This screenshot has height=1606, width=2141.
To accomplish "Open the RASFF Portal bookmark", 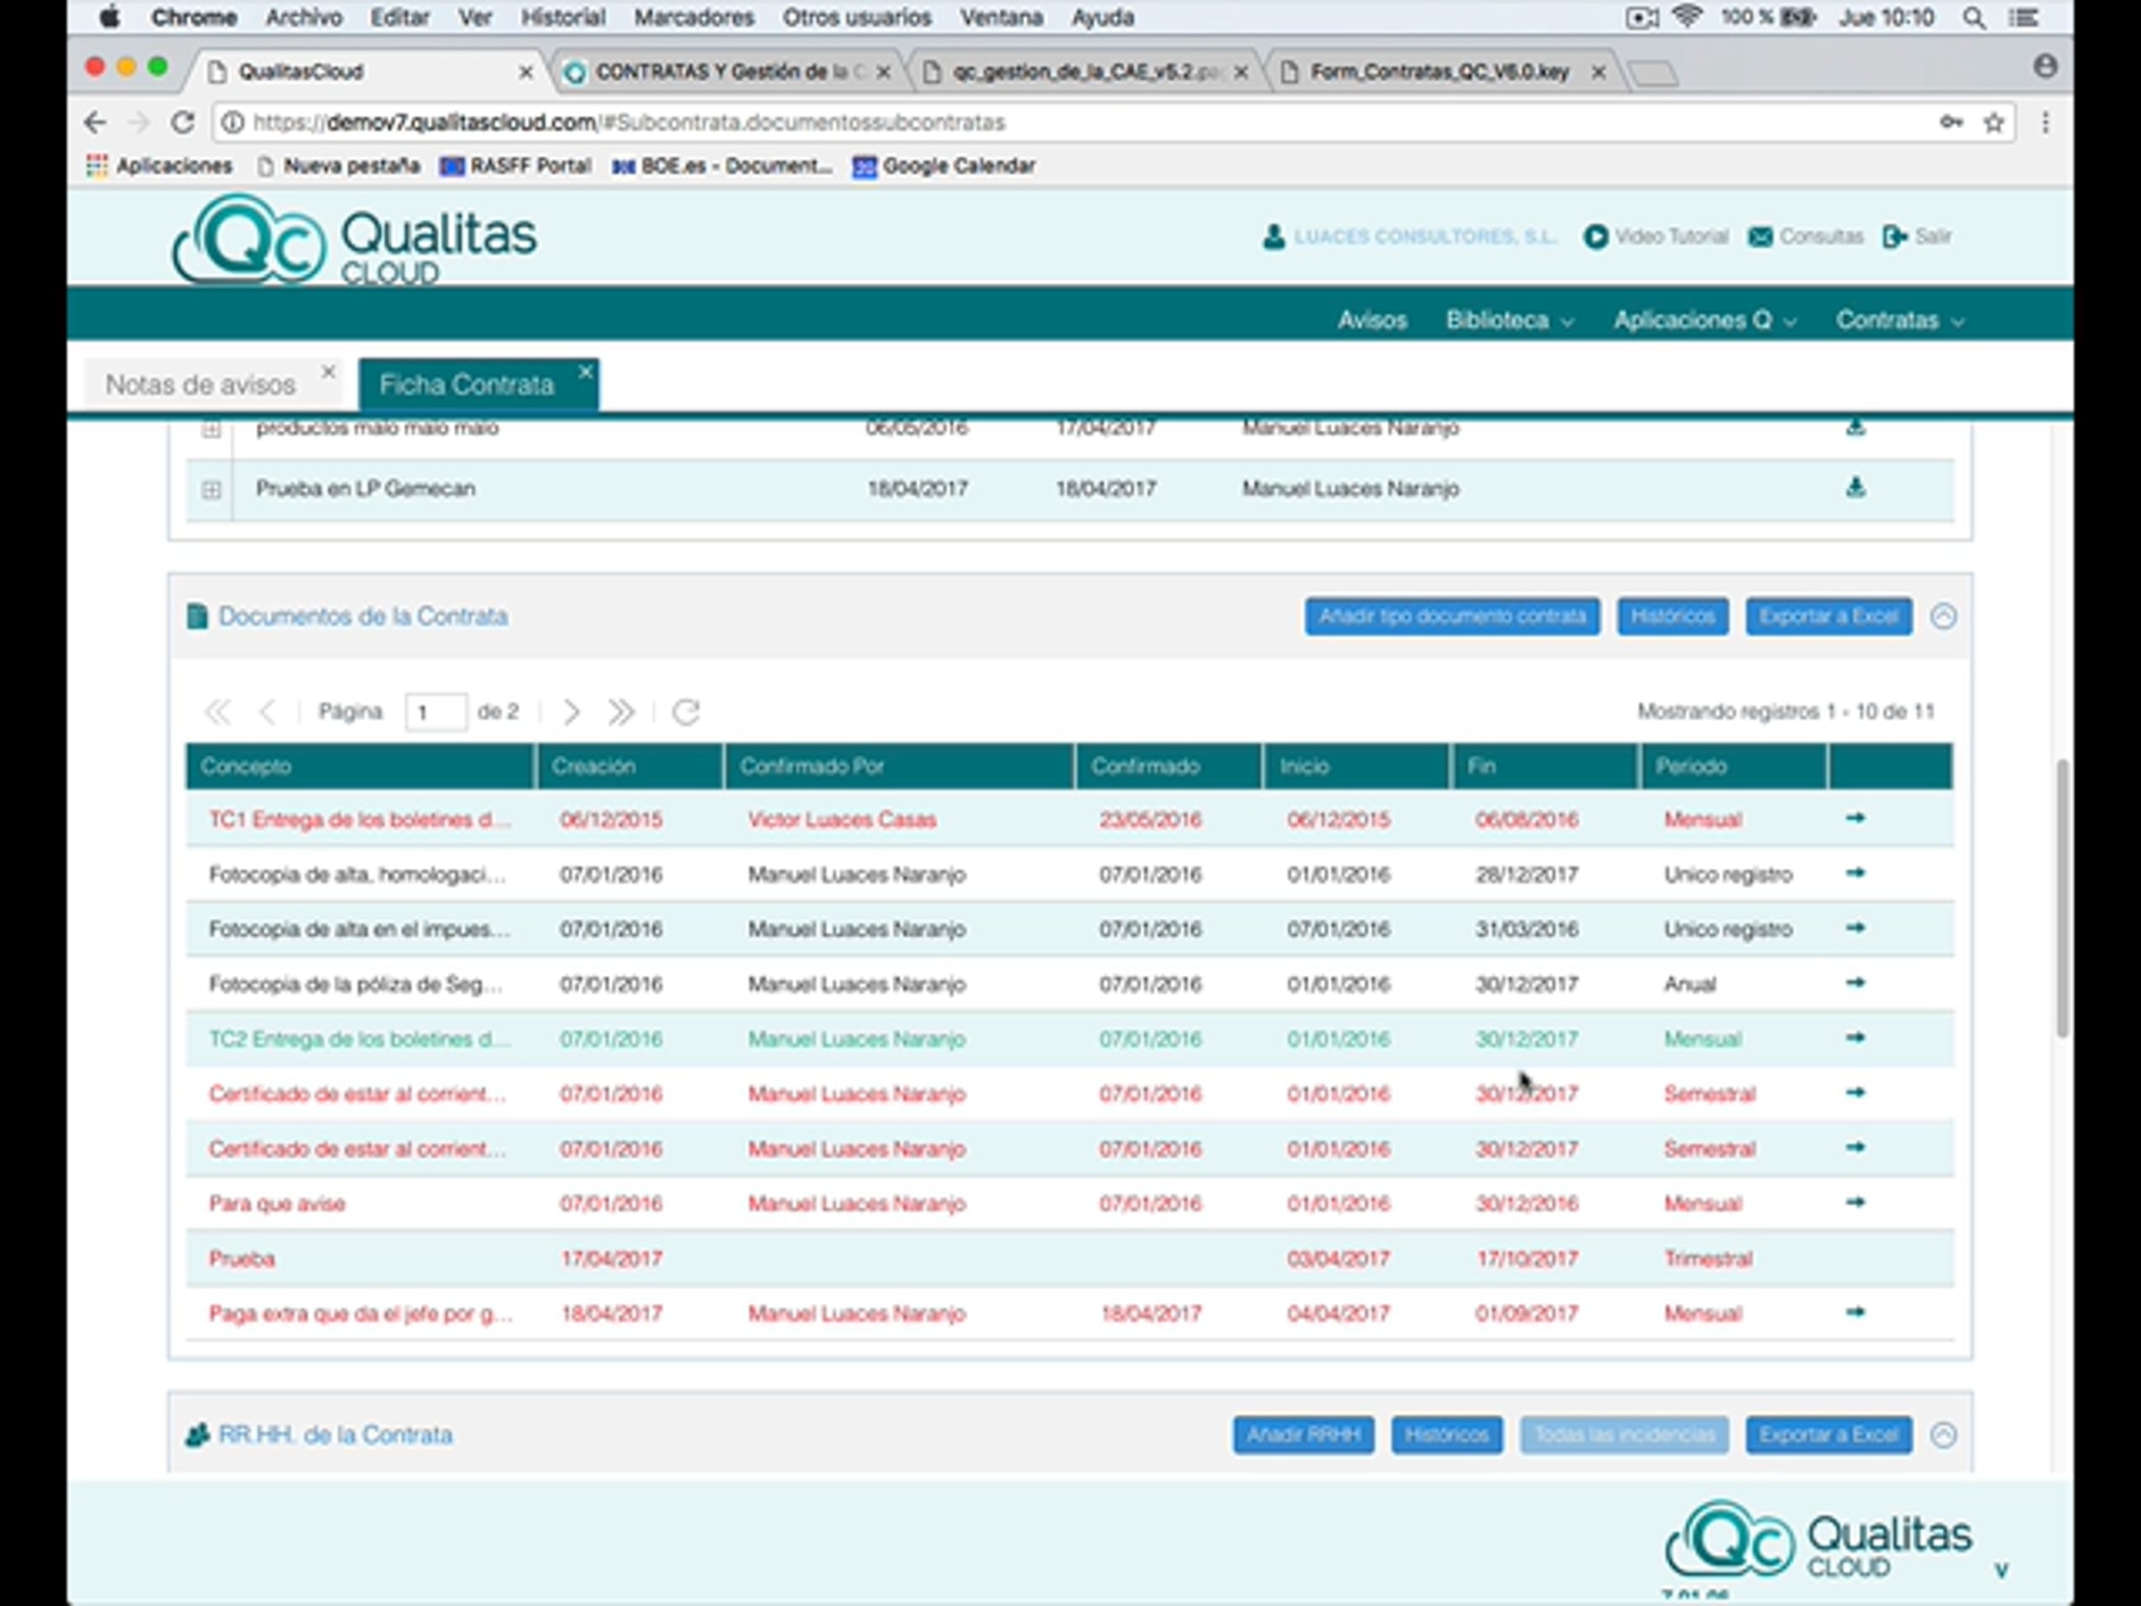I will [x=516, y=167].
